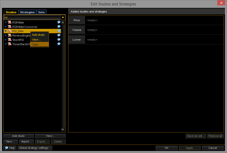Click the script icon beside StochRSI
The height and width of the screenshot is (153, 227).
coord(9,40)
